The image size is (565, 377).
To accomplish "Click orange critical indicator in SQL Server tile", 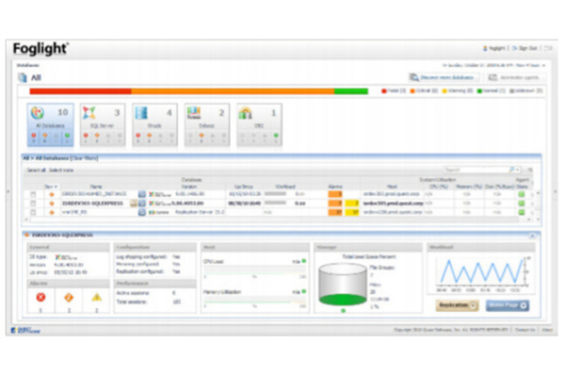I will tap(97, 136).
